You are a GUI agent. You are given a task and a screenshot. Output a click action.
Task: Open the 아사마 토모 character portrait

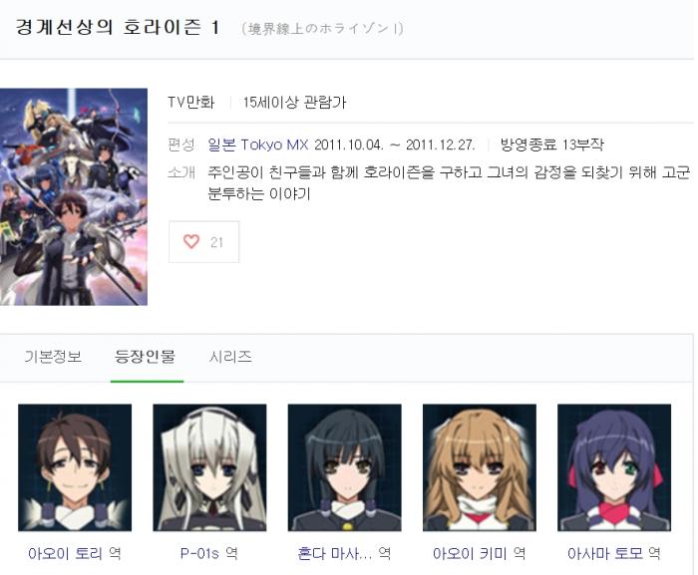point(614,467)
